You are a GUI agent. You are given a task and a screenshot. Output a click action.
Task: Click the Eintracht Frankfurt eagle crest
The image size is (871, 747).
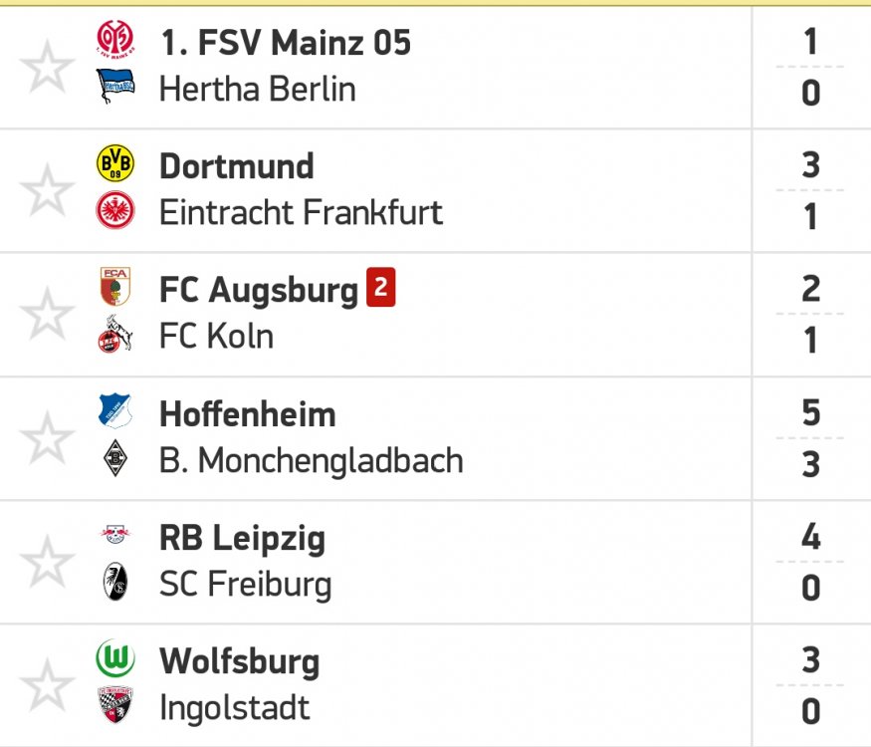click(x=115, y=210)
